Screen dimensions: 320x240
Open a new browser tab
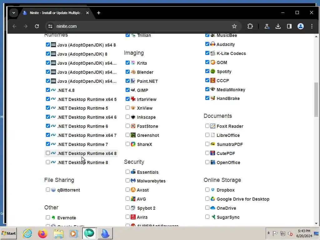[98, 13]
